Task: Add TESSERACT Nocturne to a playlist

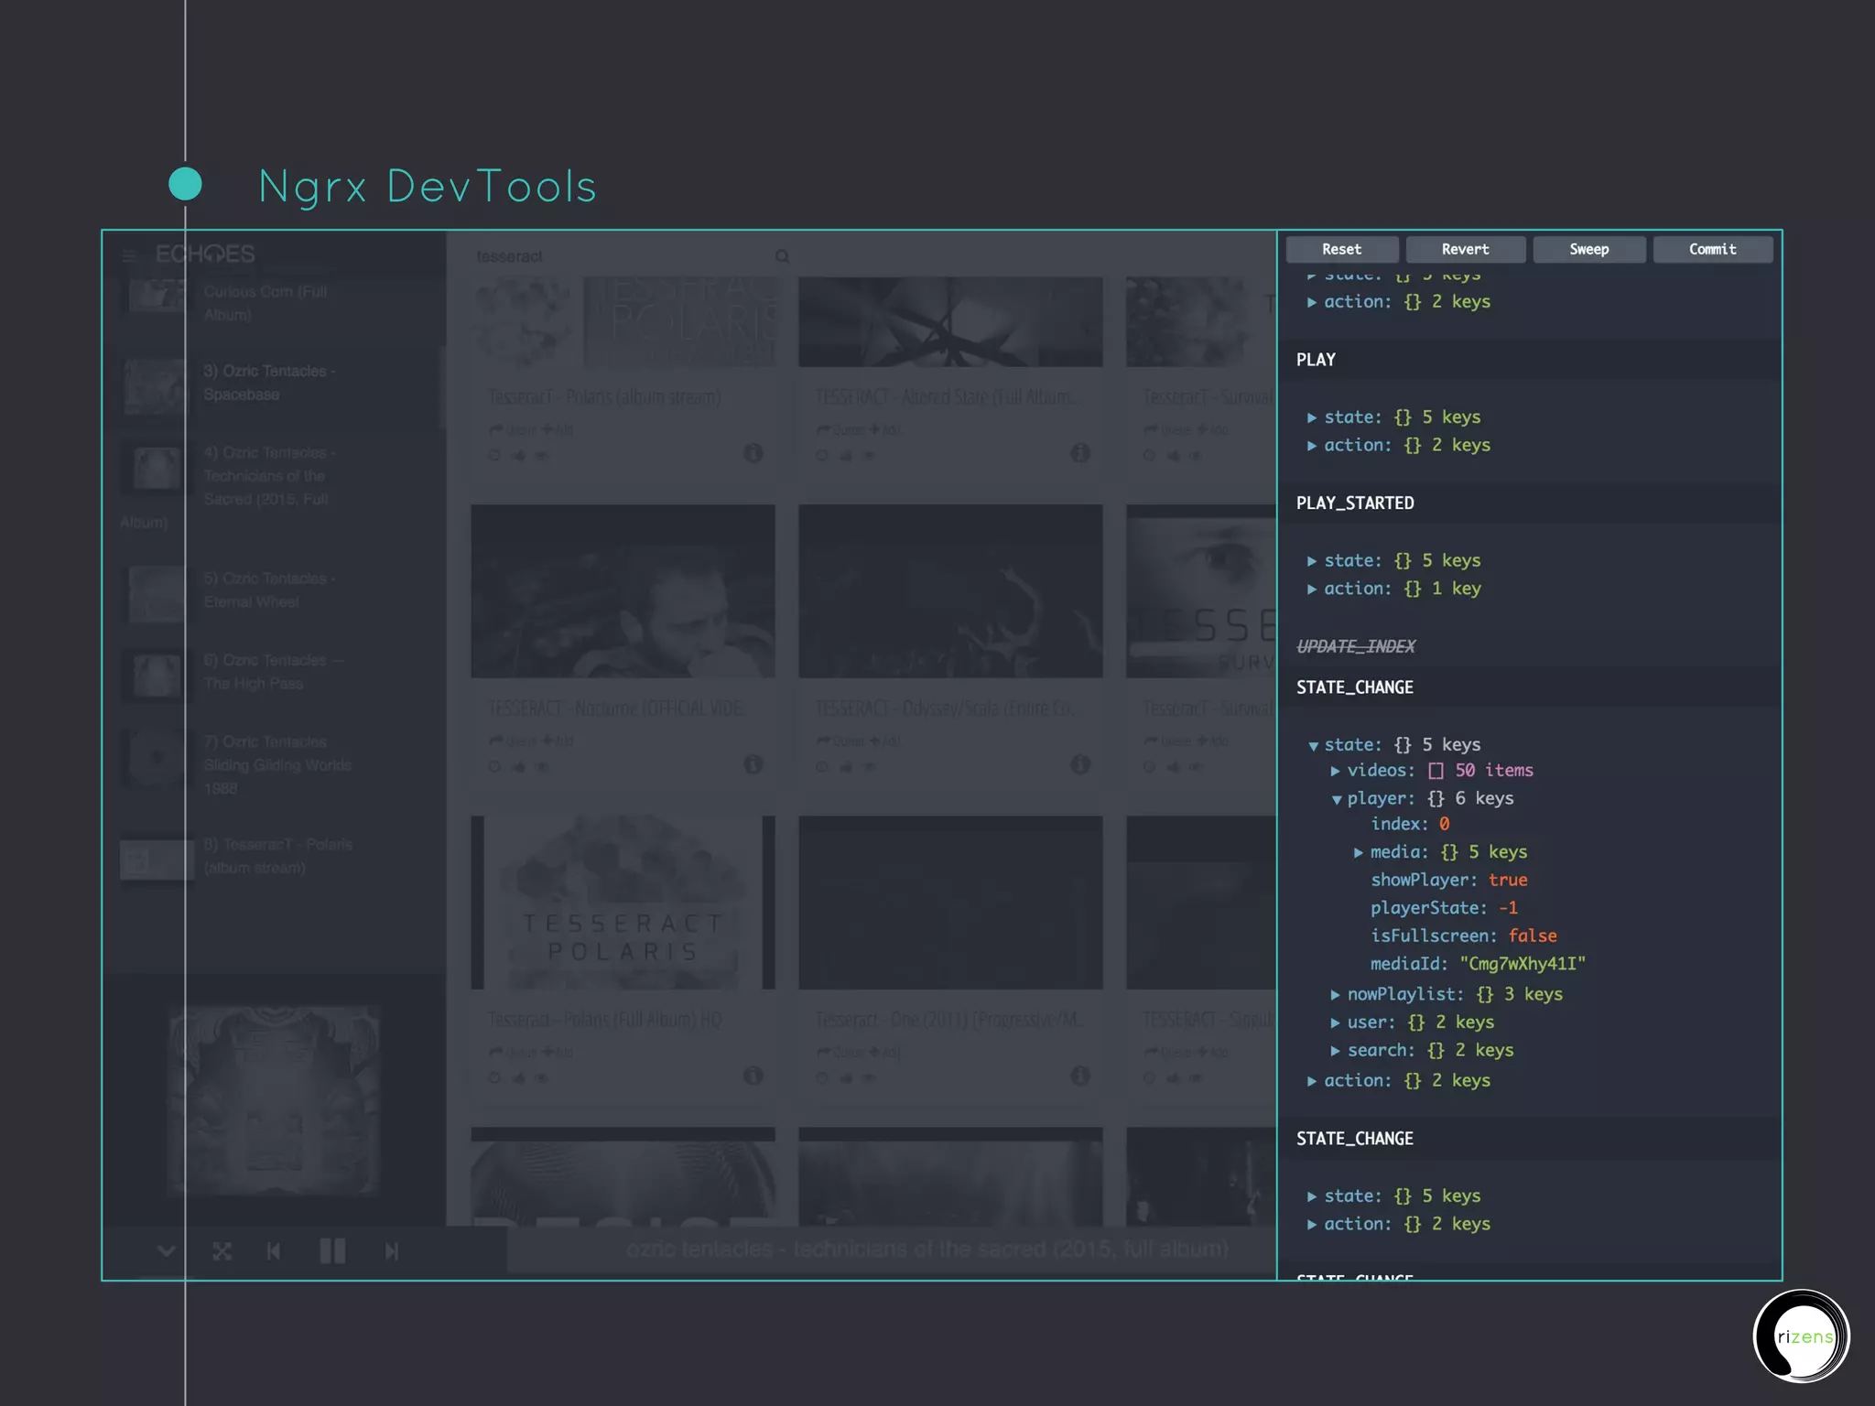Action: (558, 741)
